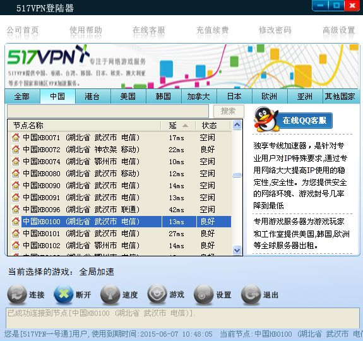Sort by the 节点名称 column header

(84, 126)
